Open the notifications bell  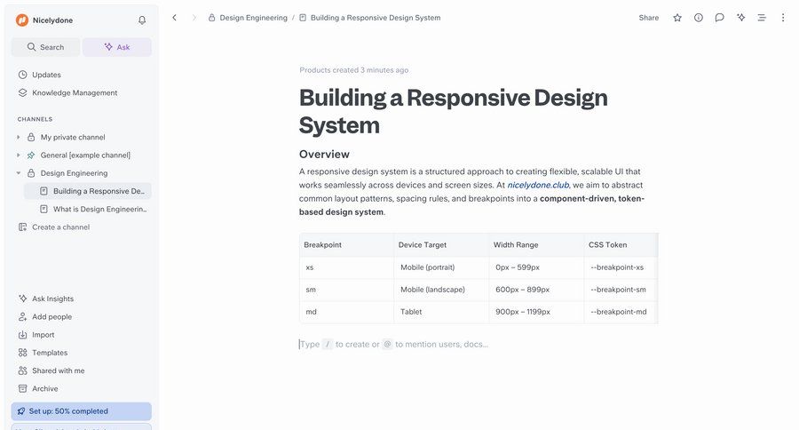click(x=142, y=20)
